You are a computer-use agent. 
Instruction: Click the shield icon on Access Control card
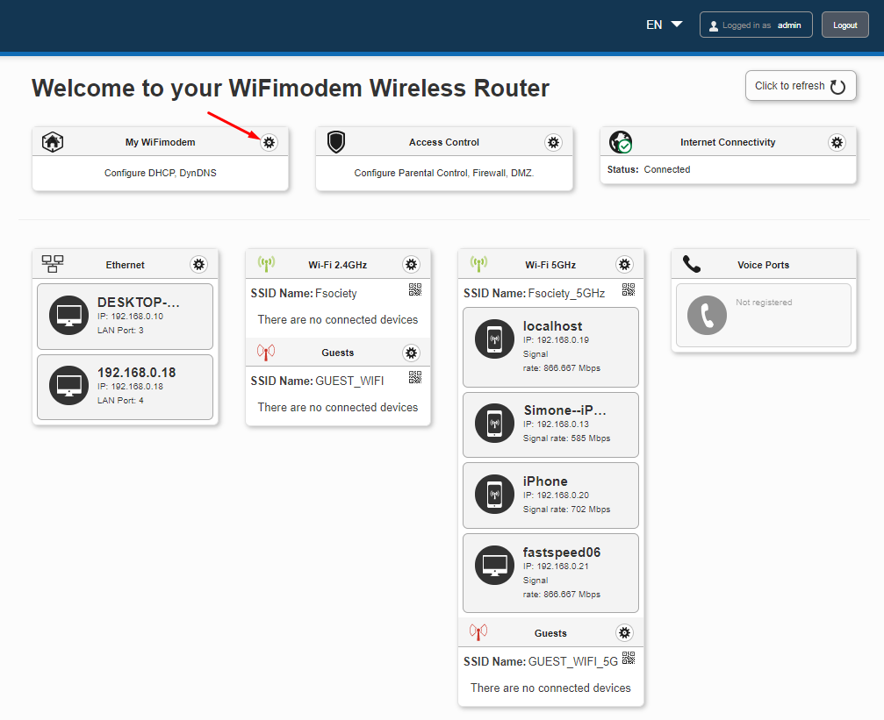[335, 141]
